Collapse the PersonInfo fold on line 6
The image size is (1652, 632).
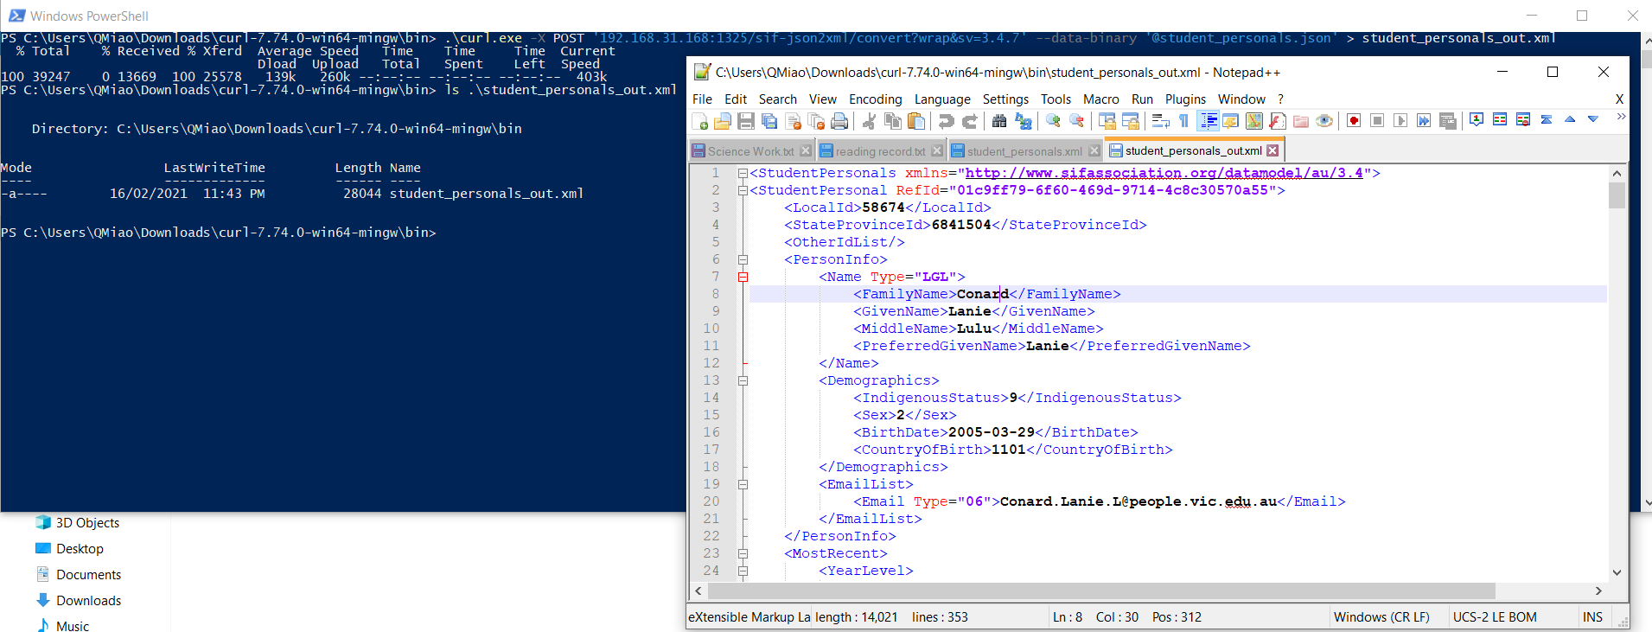coord(743,259)
